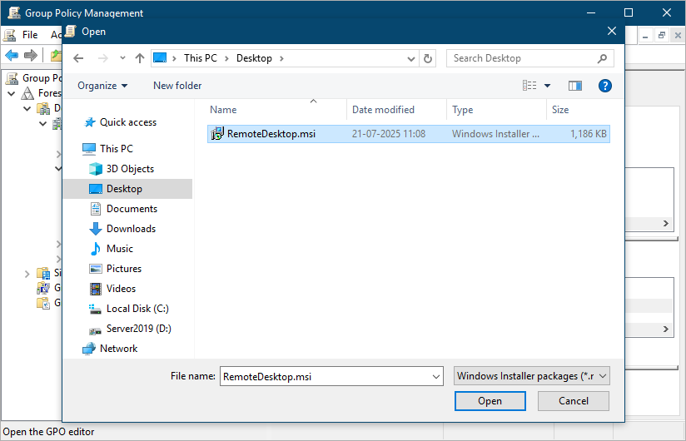Open Local Disk (C:) drive
Screen dimensions: 686x441
click(137, 309)
